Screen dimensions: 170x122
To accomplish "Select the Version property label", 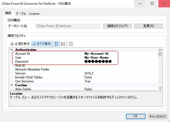I will pos(20,73).
